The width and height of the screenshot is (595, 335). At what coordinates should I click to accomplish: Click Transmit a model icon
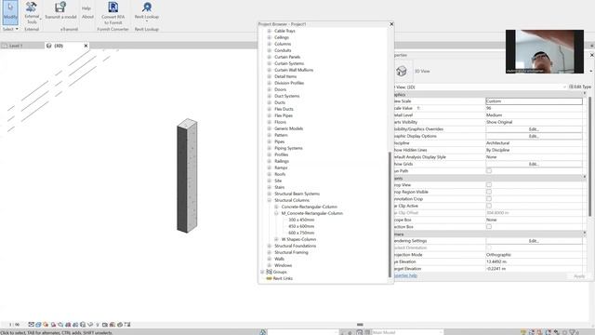pyautogui.click(x=60, y=7)
